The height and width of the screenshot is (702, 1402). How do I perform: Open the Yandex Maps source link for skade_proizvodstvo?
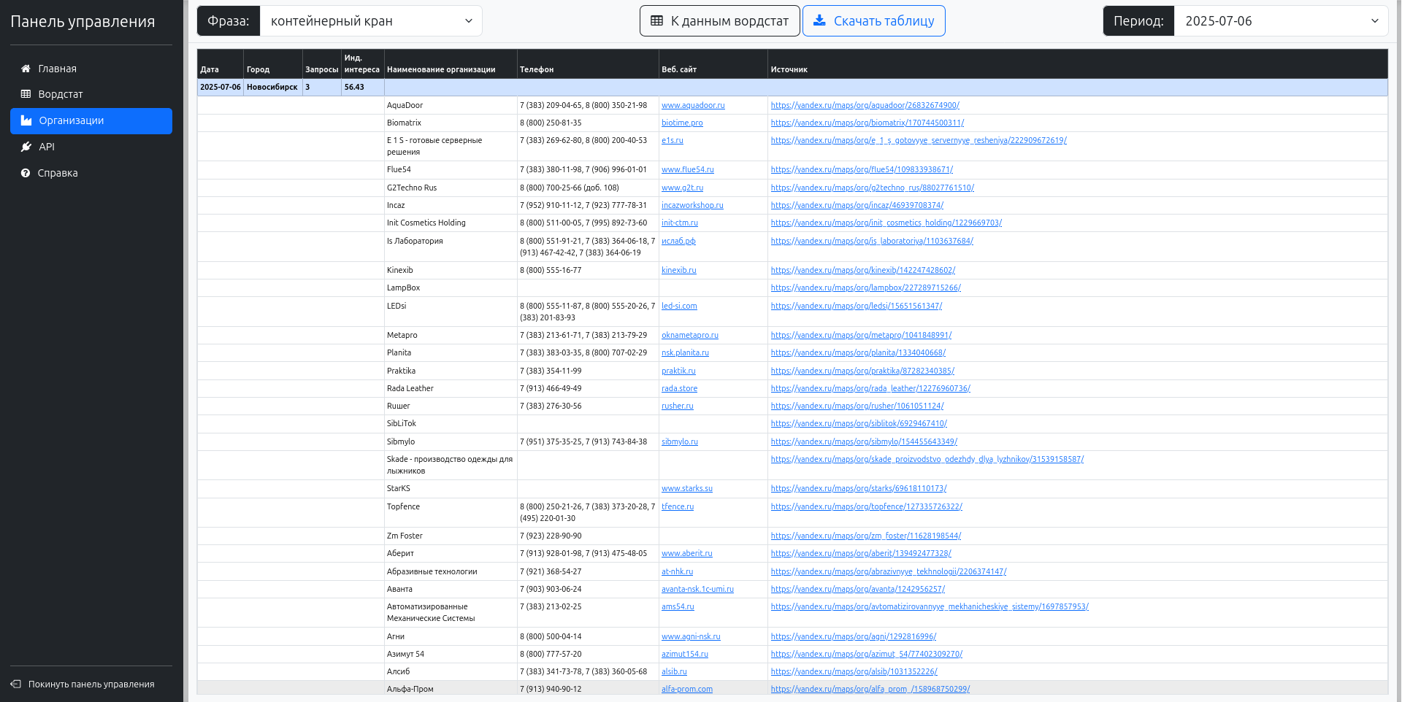(x=927, y=459)
